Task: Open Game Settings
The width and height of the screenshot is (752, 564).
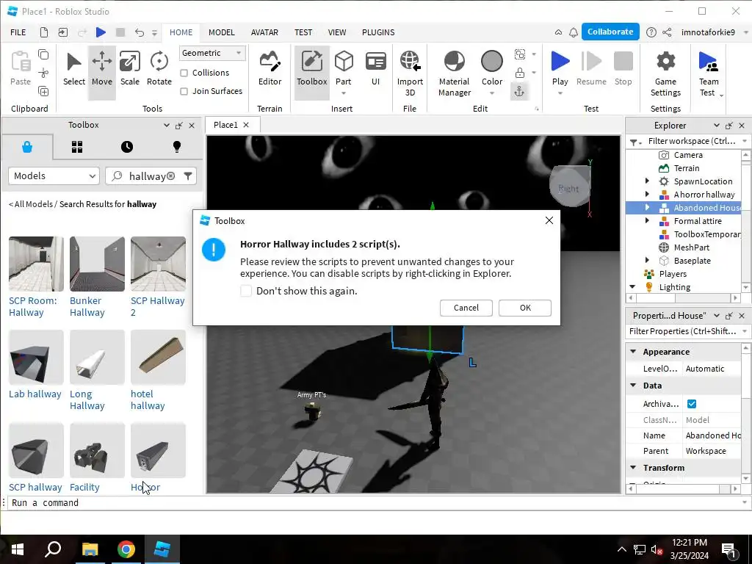Action: (665, 73)
